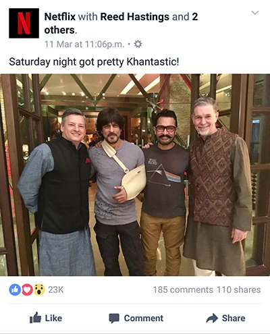Open the post privacy gear icon
This screenshot has width=270, height=334.
click(x=138, y=44)
